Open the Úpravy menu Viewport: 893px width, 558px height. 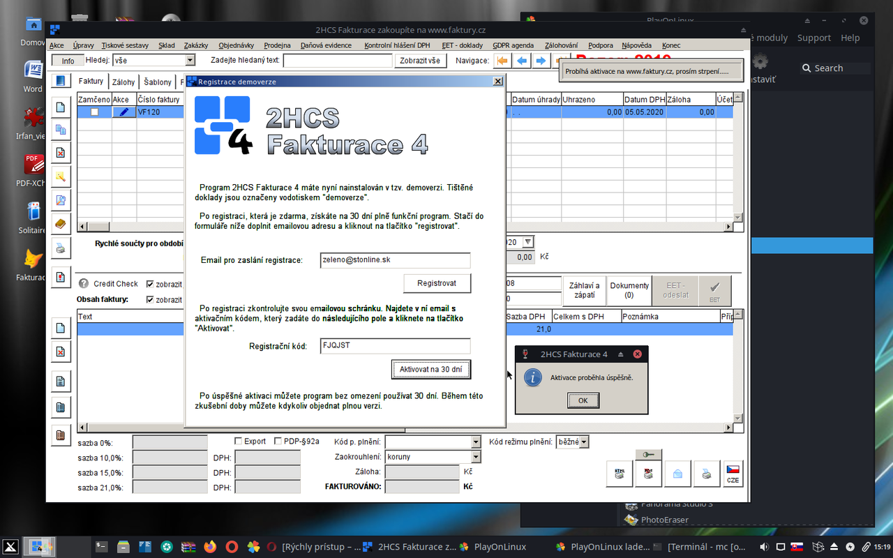click(83, 45)
